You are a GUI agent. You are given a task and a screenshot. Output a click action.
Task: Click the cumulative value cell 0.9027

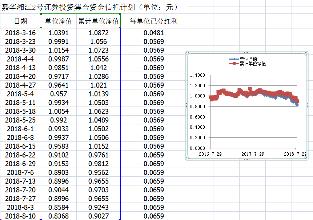[99, 216]
